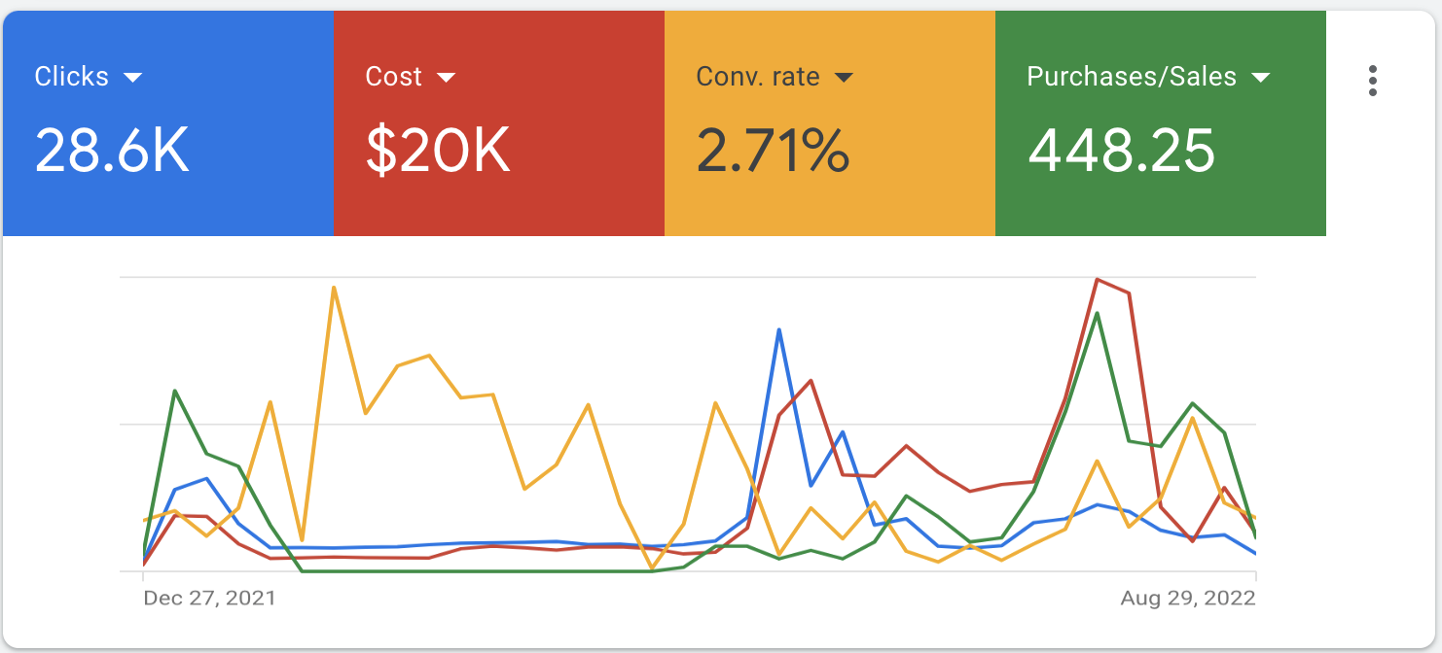
Task: Select the 448.25 Purchases/Sales value
Action: (1123, 151)
